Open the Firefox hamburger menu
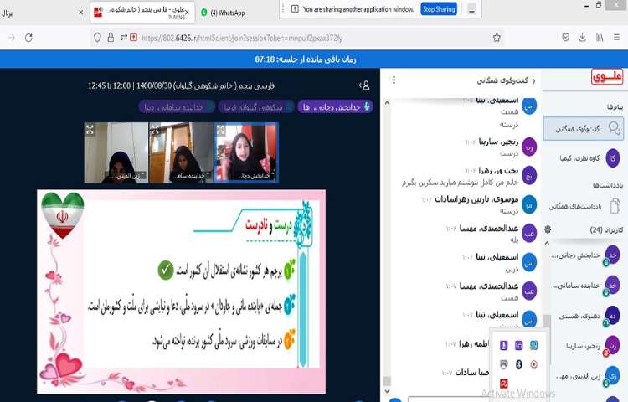628x402 pixels. tap(616, 38)
